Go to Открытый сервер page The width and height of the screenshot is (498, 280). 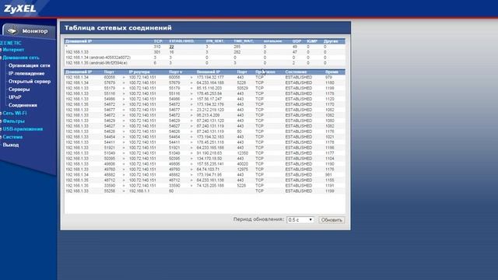30,82
